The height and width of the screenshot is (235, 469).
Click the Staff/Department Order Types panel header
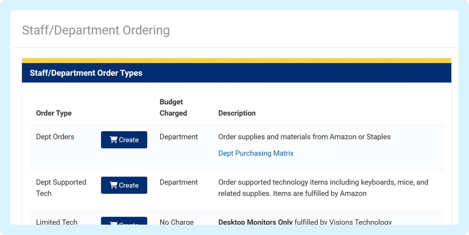86,73
